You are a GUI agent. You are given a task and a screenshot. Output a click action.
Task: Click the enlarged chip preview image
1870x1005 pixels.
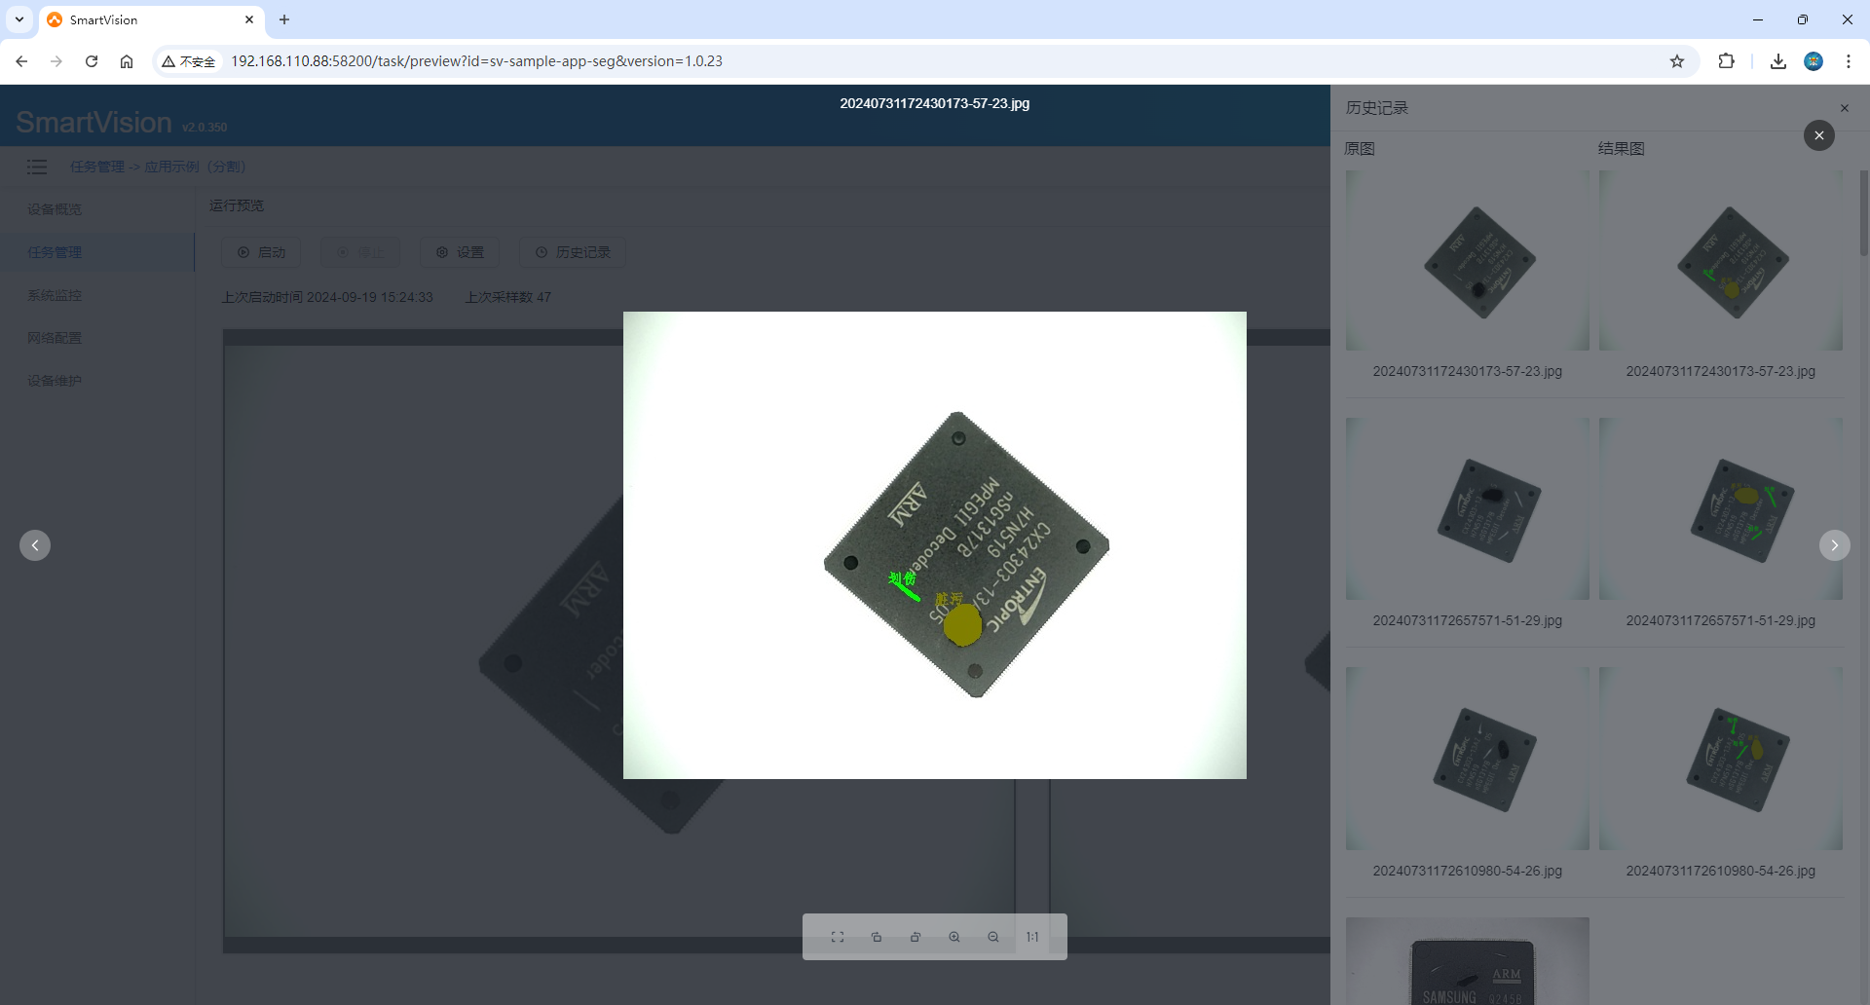(935, 545)
